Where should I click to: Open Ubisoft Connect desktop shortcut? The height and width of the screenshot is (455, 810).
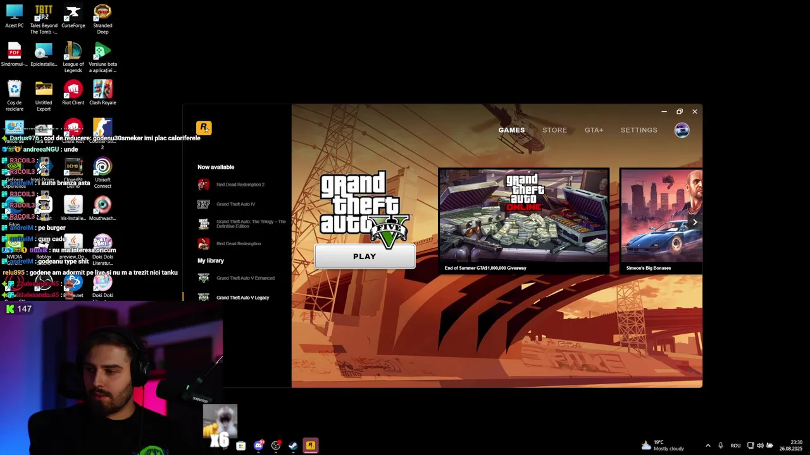point(103,174)
